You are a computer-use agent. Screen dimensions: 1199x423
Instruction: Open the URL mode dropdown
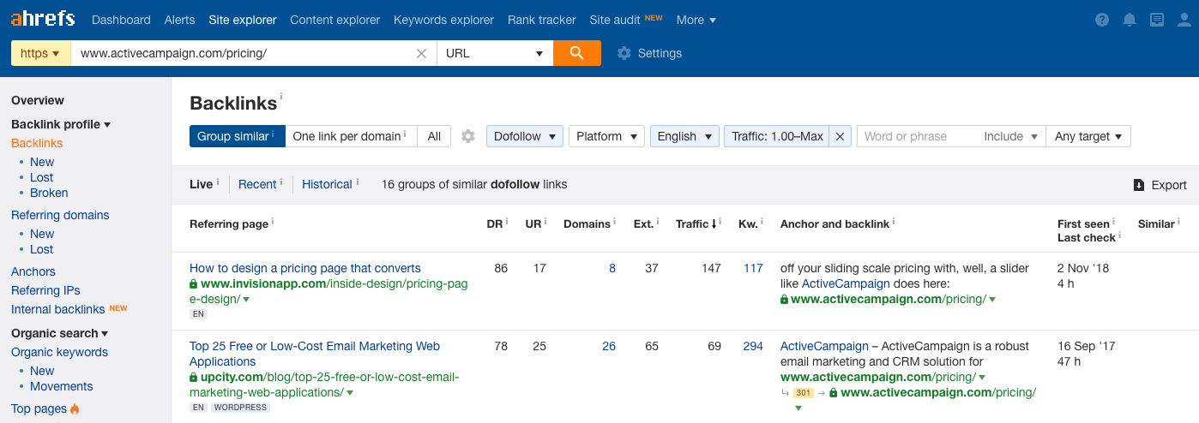pyautogui.click(x=495, y=53)
